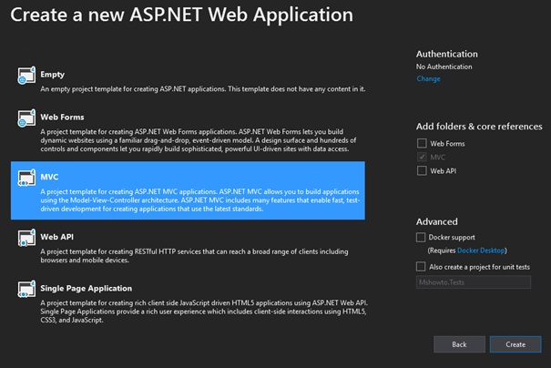The image size is (551, 368).
Task: Click the Web Forms template icon
Action: [x=26, y=119]
